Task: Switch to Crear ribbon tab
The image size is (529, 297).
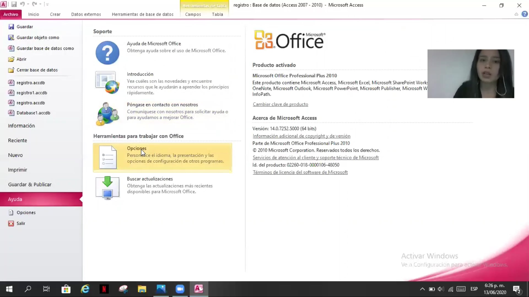Action: [x=55, y=14]
